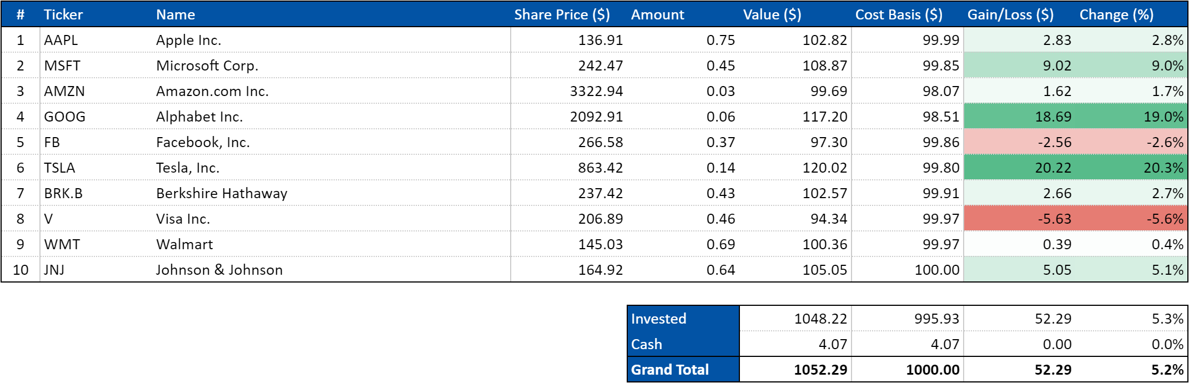Select the Walmart name cell
This screenshot has height=383, width=1189.
pyautogui.click(x=331, y=244)
